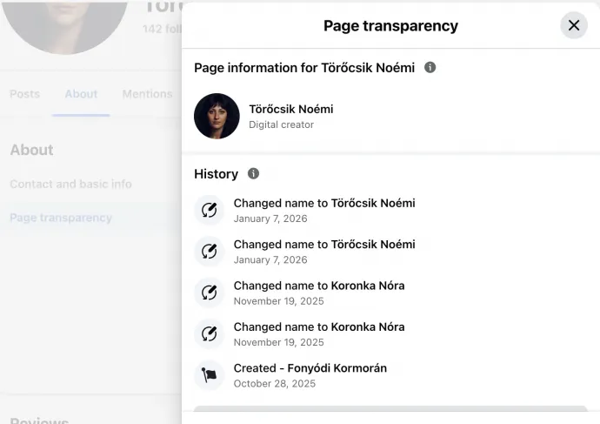The image size is (600, 424).
Task: Click top Changed name to Törőcsik Noémi entry
Action: tap(323, 203)
